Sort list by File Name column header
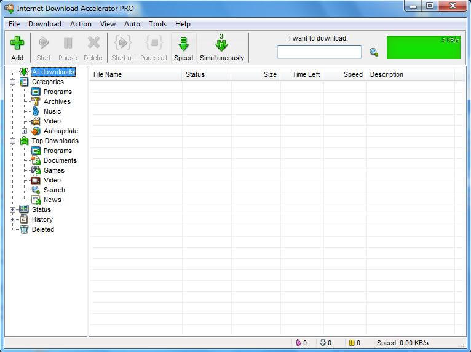Screen dimensions: 471x352 [x=135, y=74]
